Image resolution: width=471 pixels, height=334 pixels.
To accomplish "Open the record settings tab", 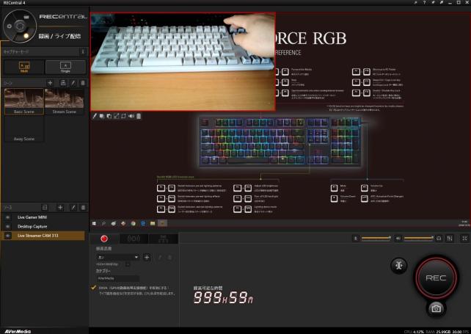I will [x=104, y=239].
